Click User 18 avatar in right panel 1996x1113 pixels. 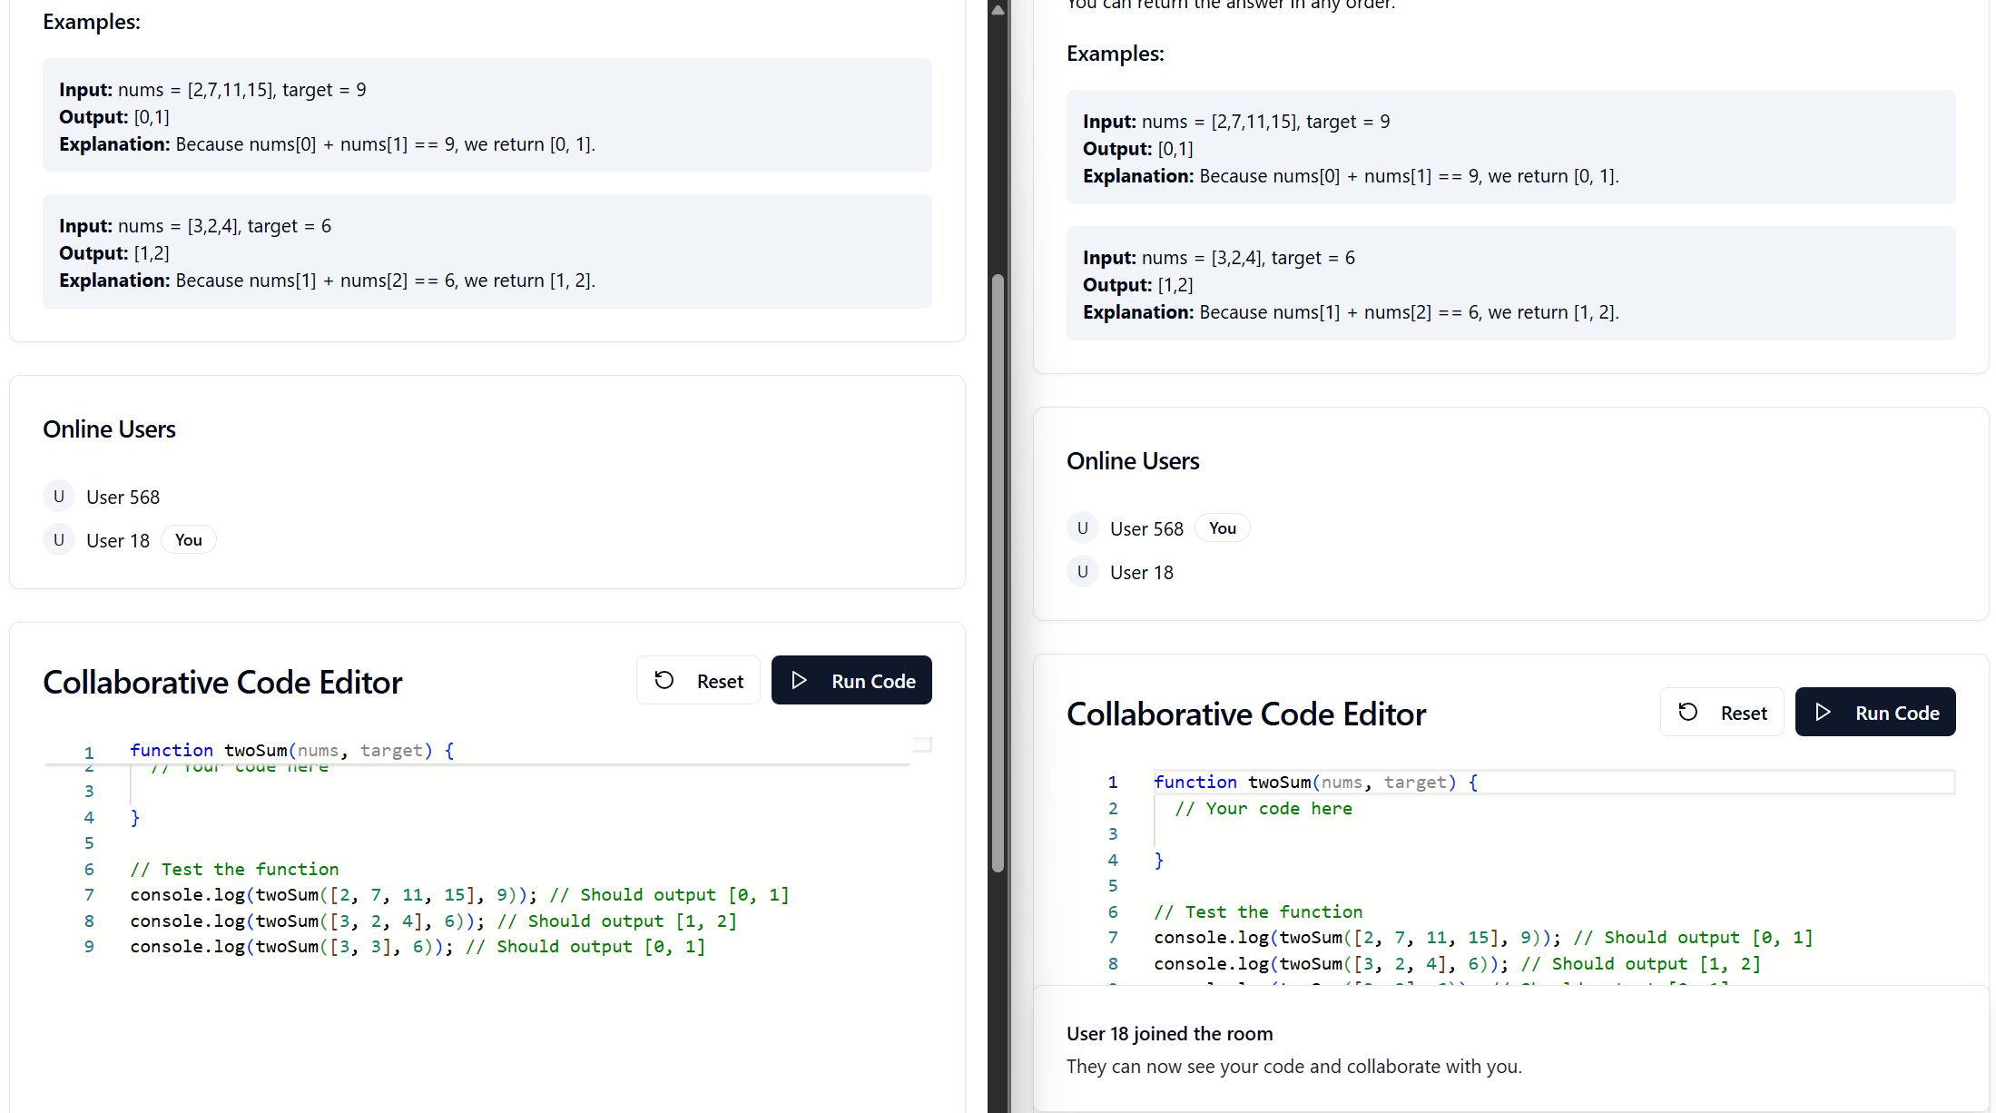1082,572
